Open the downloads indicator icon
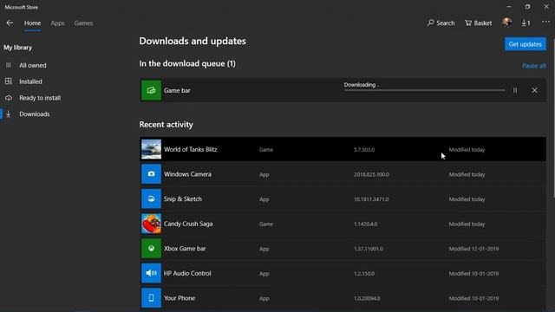Image resolution: width=555 pixels, height=312 pixels. point(526,23)
